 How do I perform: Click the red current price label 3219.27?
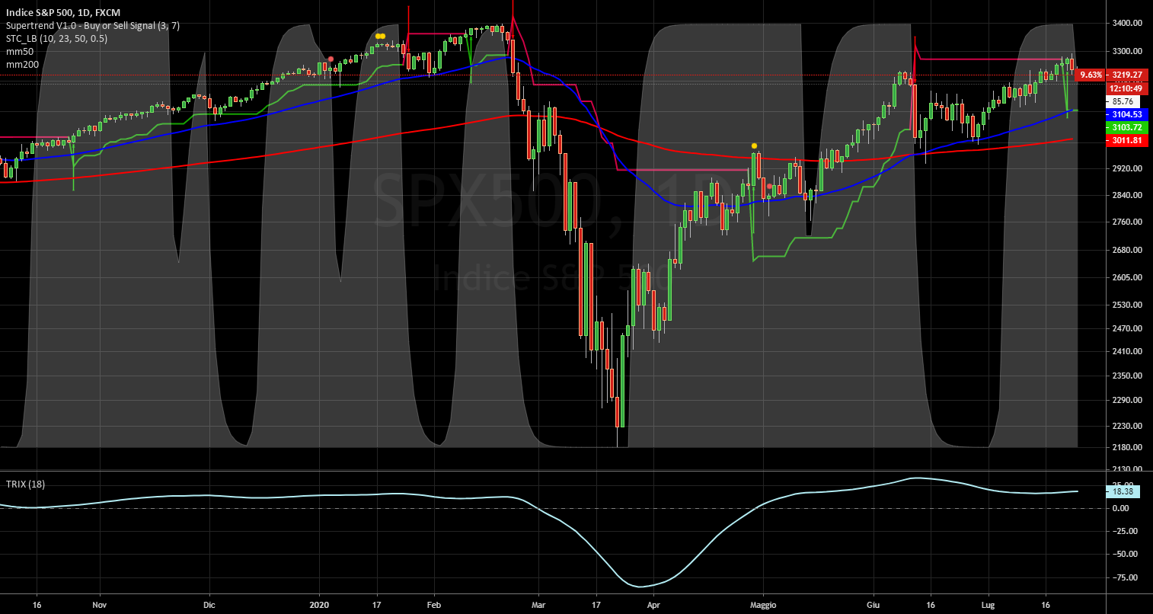(1126, 75)
